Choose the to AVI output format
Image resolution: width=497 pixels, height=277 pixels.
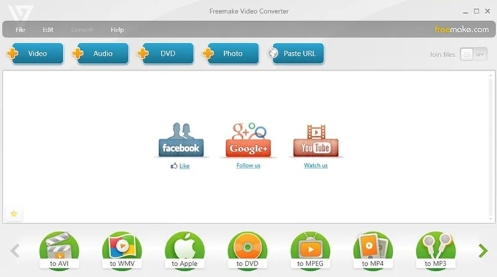click(59, 251)
